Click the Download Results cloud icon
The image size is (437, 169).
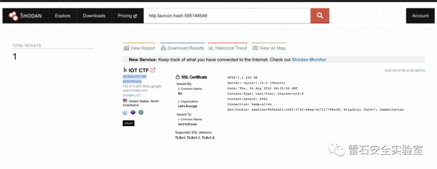pyautogui.click(x=163, y=48)
